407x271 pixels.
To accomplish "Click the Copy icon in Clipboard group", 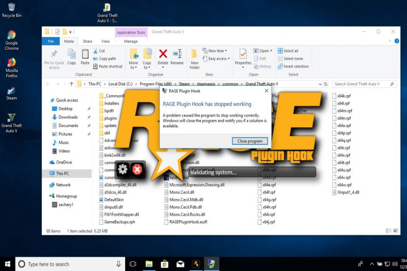I will click(72, 54).
